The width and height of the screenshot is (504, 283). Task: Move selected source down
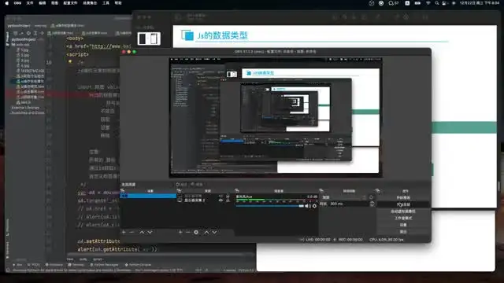point(214,232)
